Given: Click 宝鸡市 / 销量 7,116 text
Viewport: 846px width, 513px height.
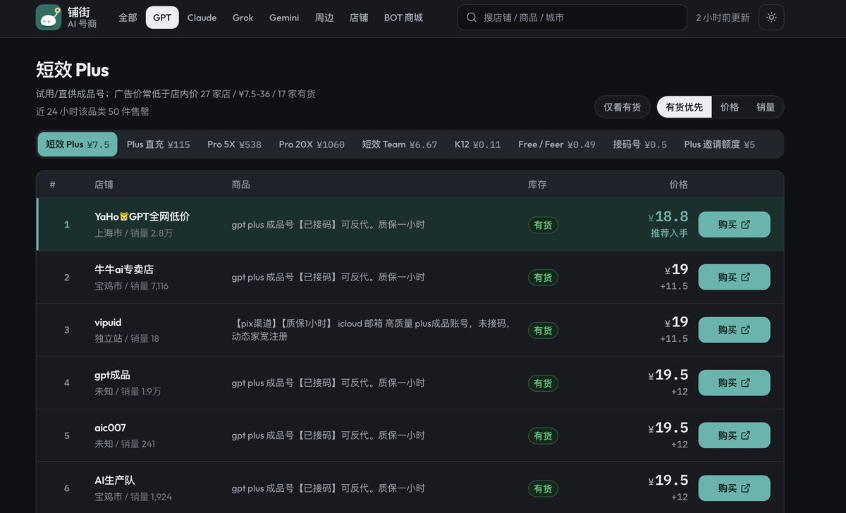Looking at the screenshot, I should (x=131, y=286).
